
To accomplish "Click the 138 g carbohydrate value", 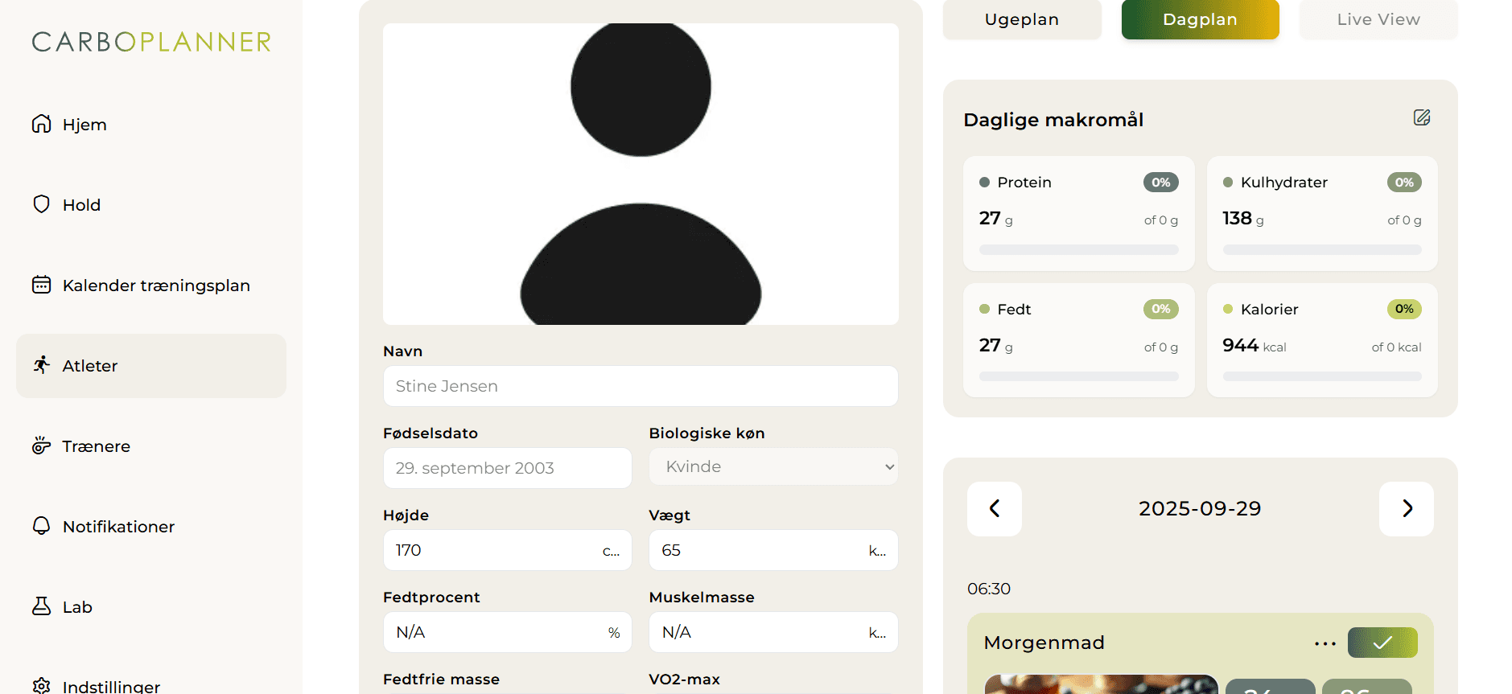I will click(x=1243, y=219).
